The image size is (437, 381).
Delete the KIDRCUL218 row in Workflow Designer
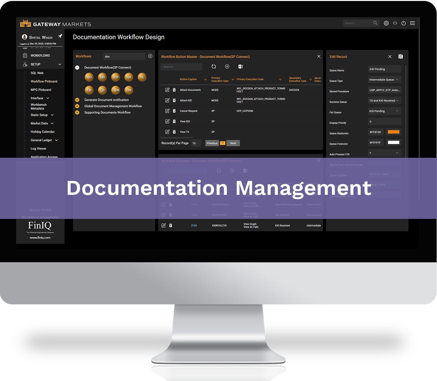[x=171, y=225]
